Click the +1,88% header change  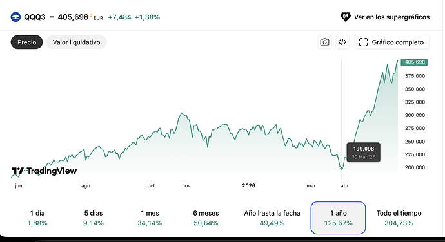tap(147, 17)
